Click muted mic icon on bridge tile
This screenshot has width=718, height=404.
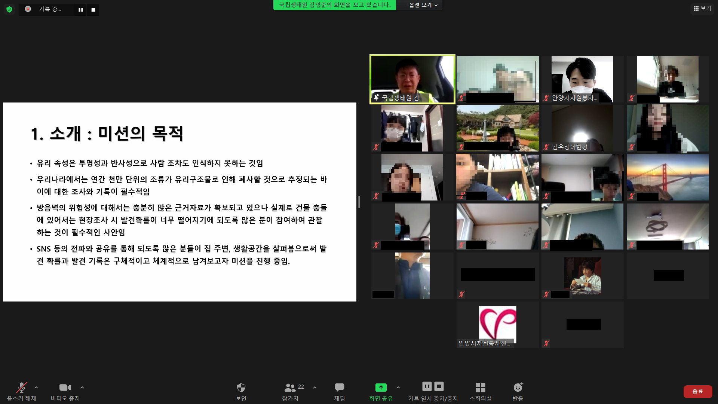coord(632,196)
